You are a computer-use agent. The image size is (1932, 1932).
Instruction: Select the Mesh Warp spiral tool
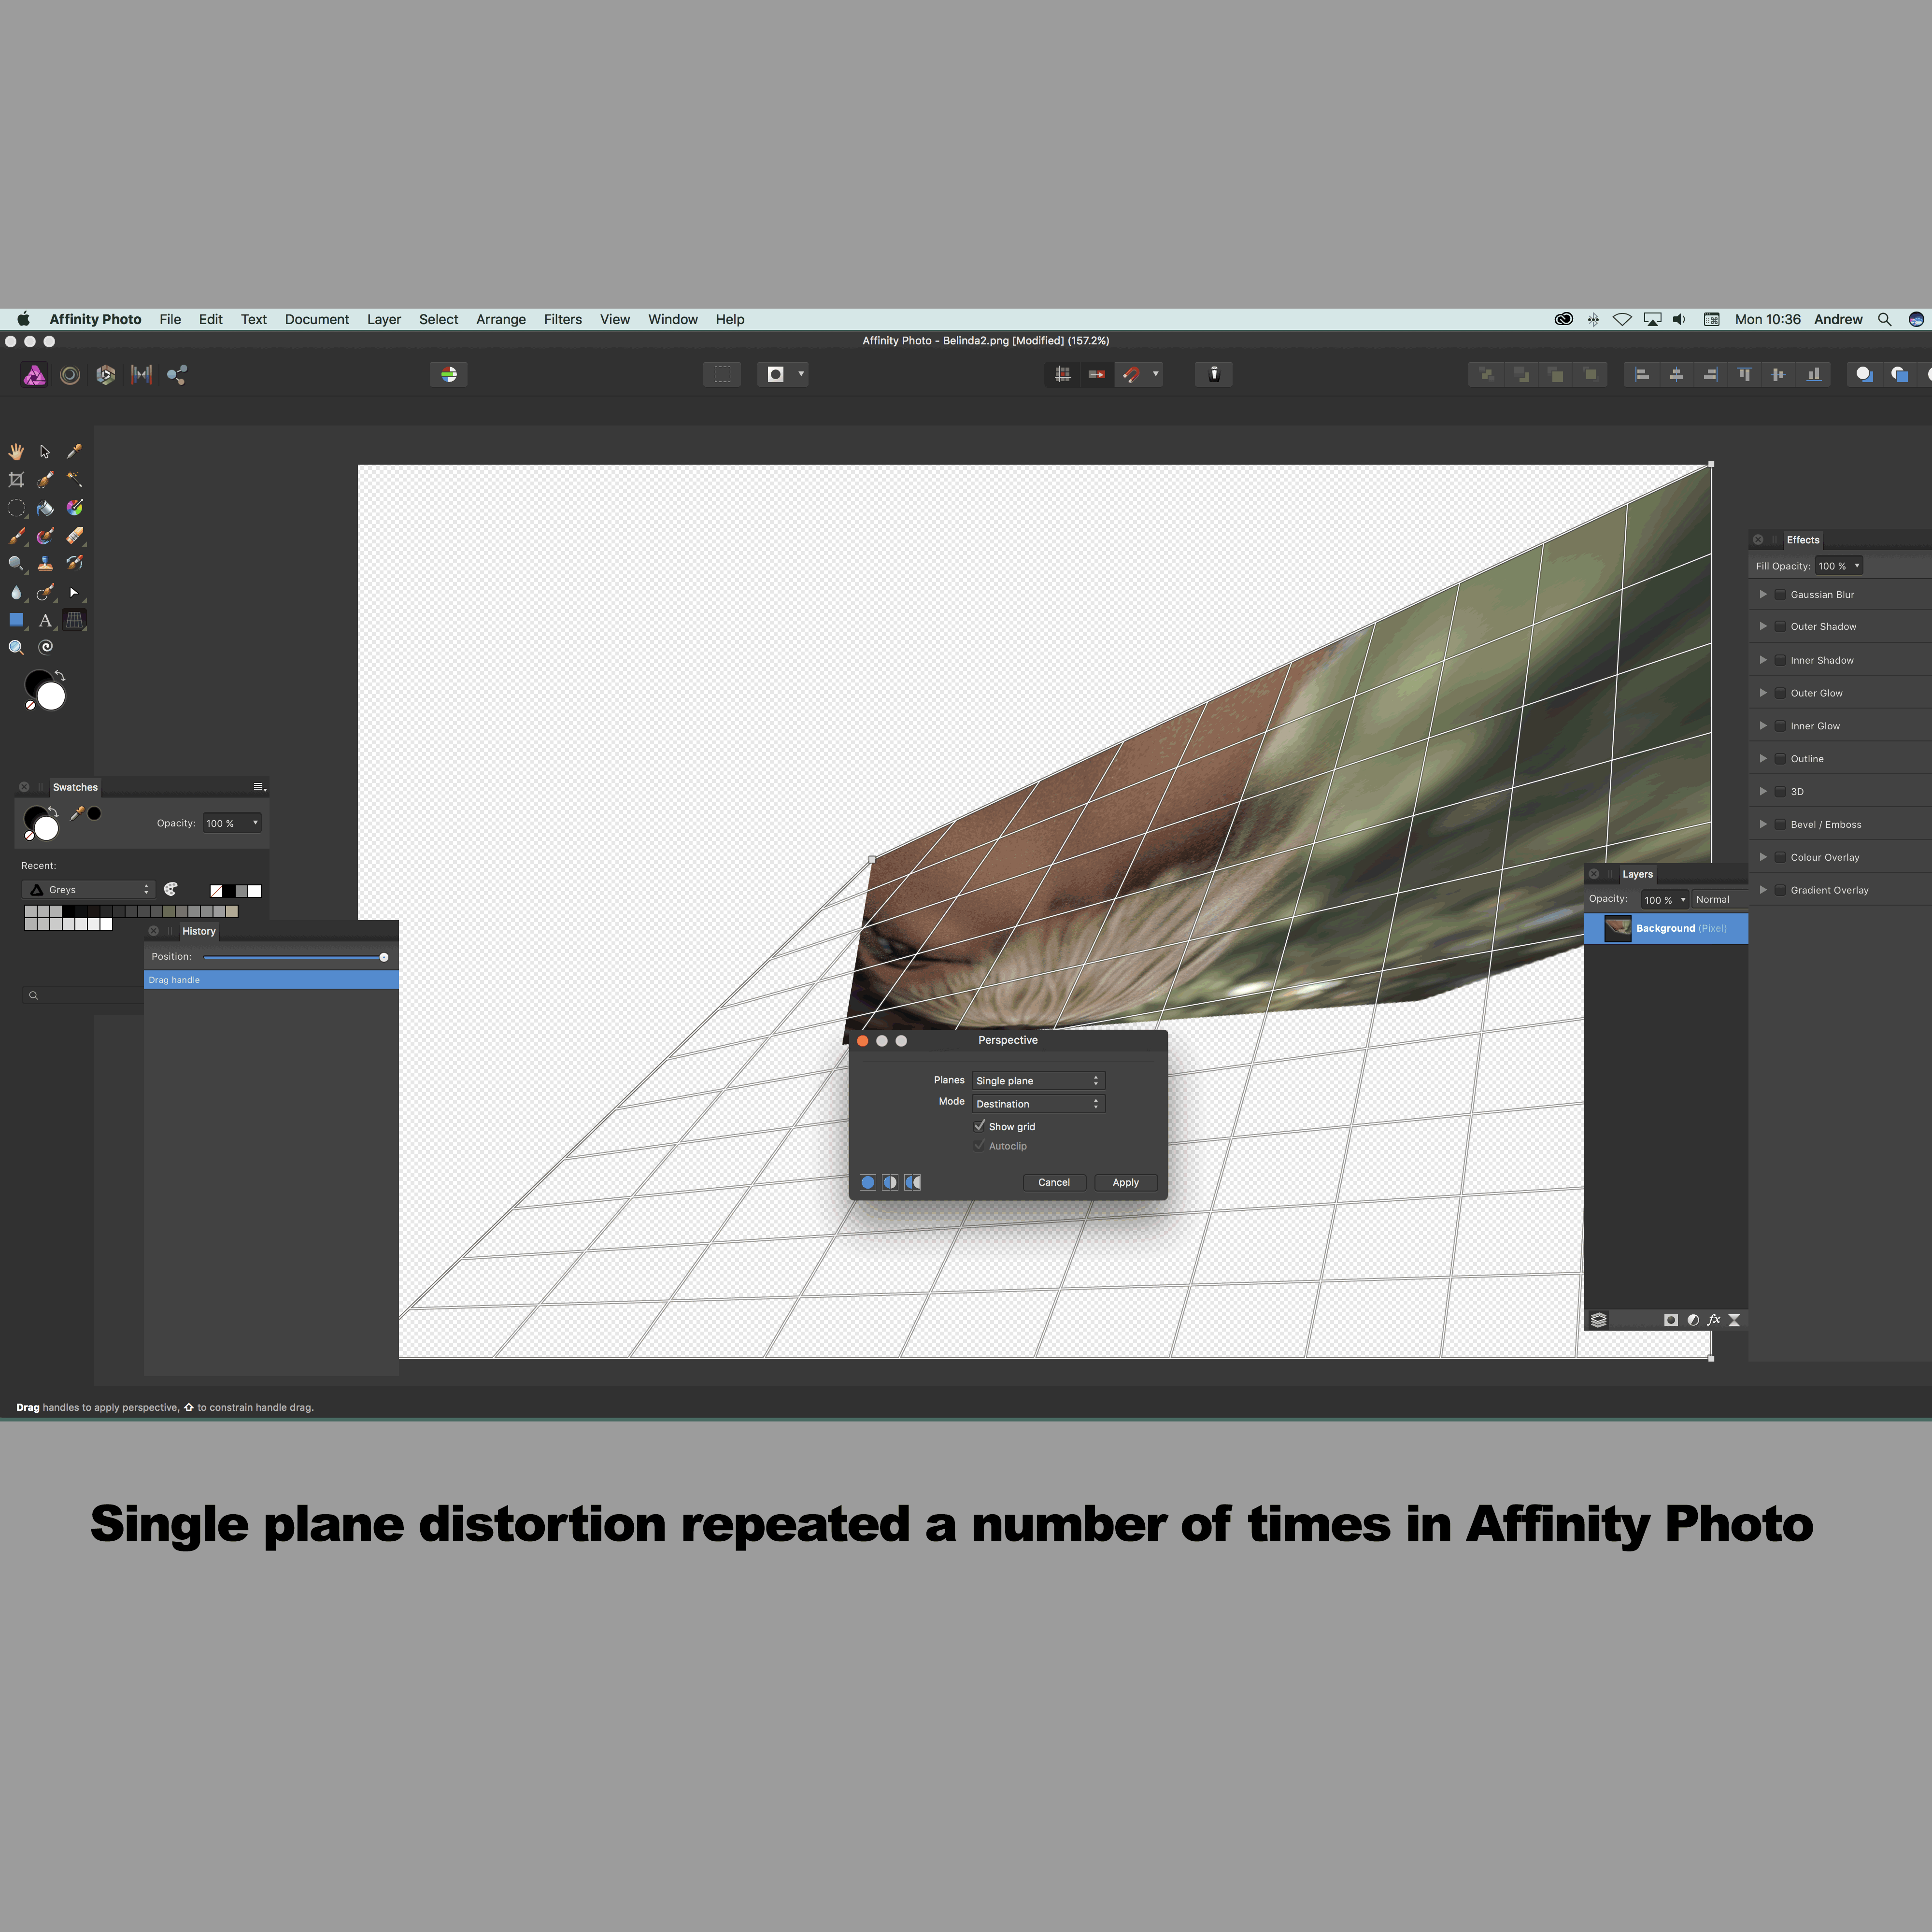click(45, 648)
